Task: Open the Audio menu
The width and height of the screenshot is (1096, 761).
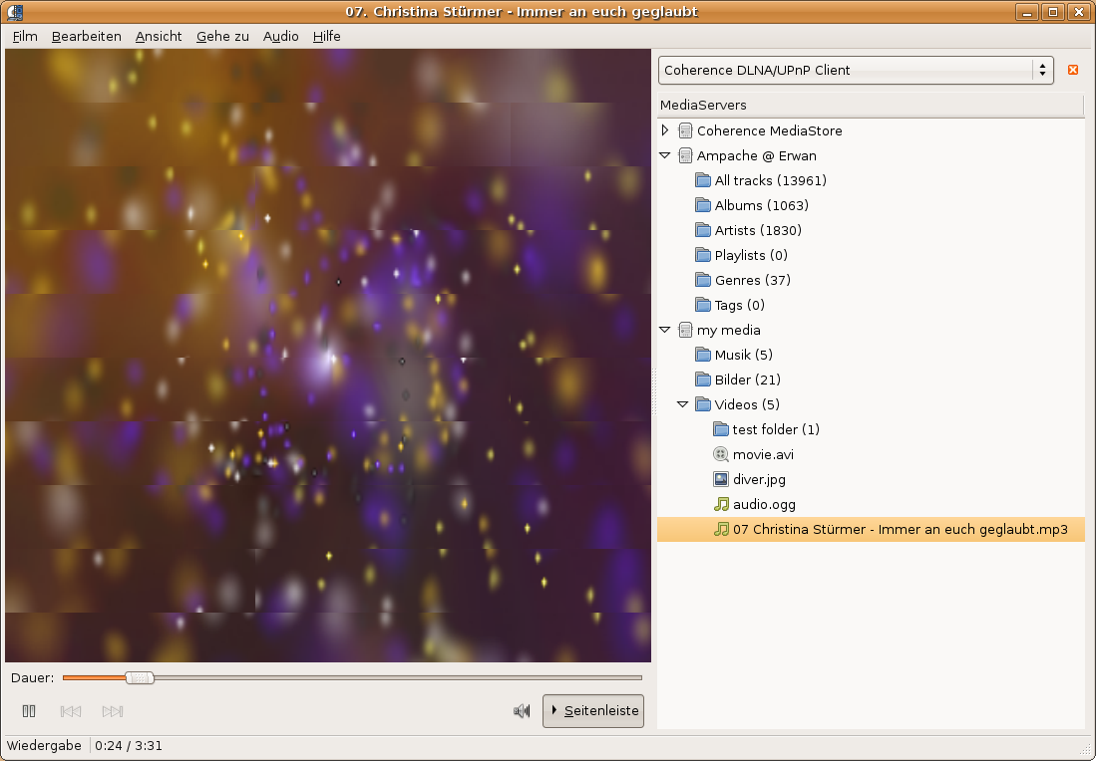Action: [x=281, y=36]
